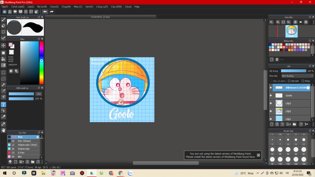Open the Pen brush settings gear
This screenshot has width=315, height=177.
[38, 137]
